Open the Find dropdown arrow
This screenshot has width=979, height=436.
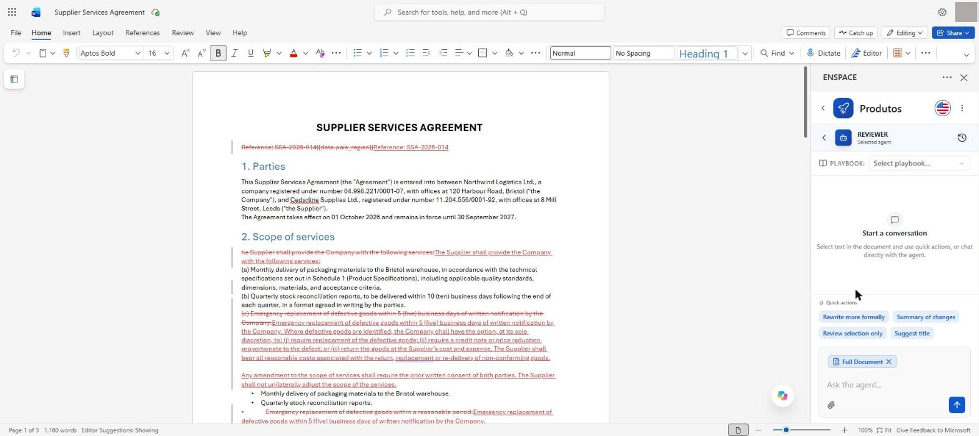coord(791,53)
